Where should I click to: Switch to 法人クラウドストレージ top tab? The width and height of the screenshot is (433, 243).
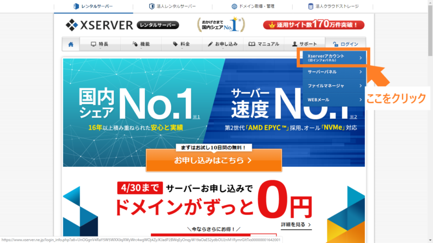coord(333,6)
